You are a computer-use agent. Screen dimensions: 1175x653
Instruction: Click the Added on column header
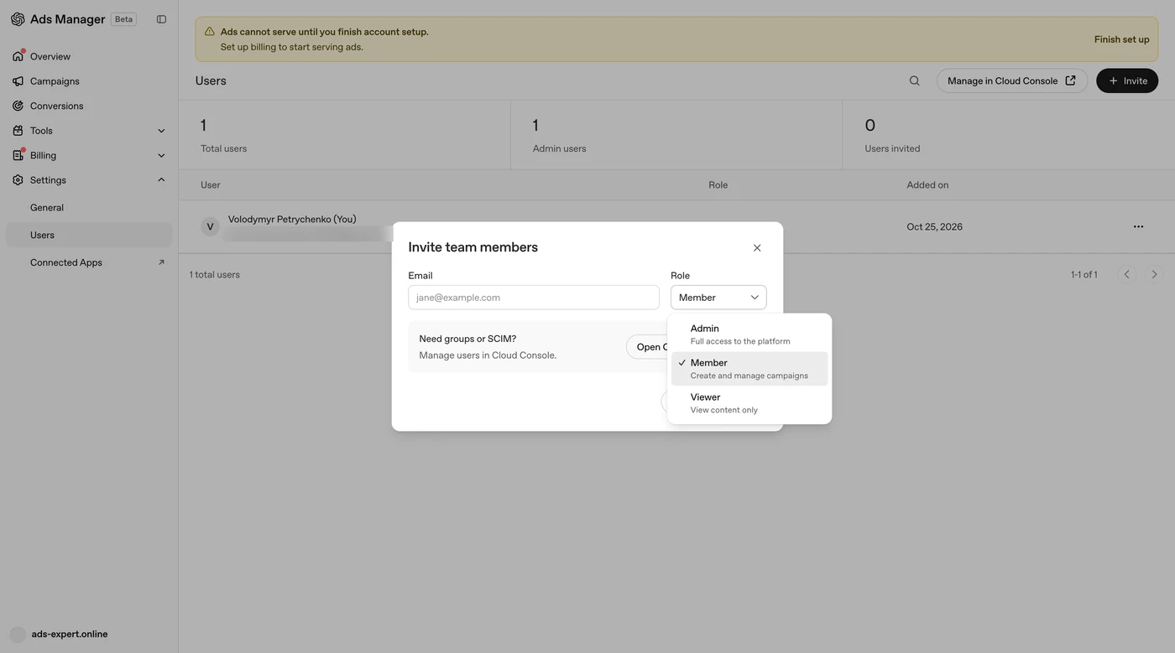tap(927, 184)
